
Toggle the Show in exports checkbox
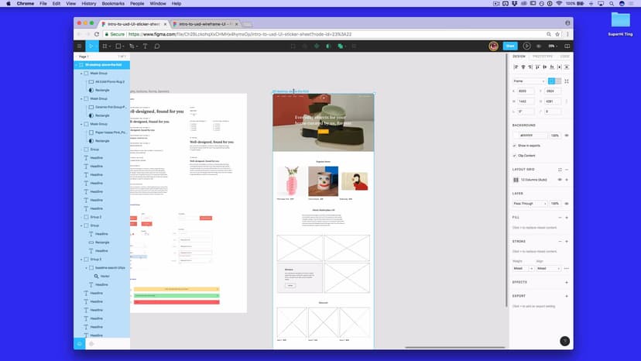515,145
